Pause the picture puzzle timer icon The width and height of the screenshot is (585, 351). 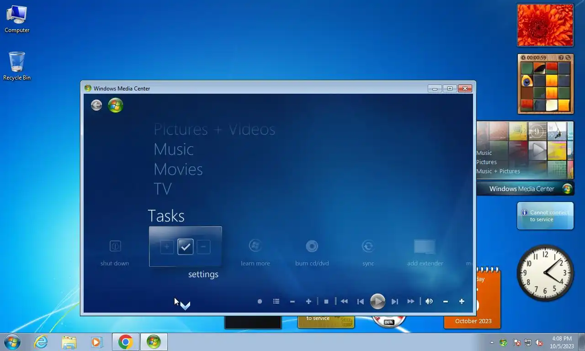(523, 58)
